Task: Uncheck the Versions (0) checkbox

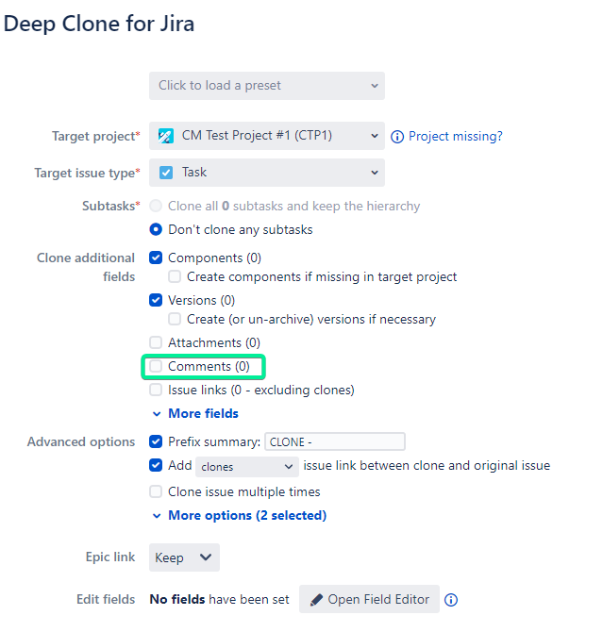Action: pos(156,300)
